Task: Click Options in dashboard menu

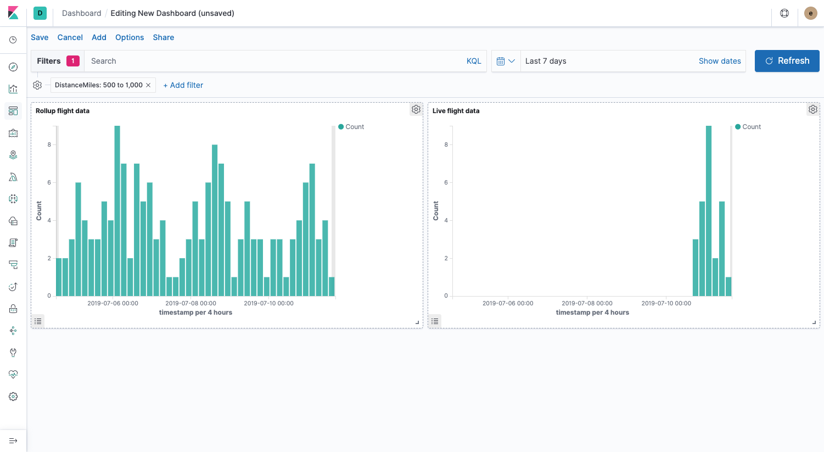Action: coord(130,37)
